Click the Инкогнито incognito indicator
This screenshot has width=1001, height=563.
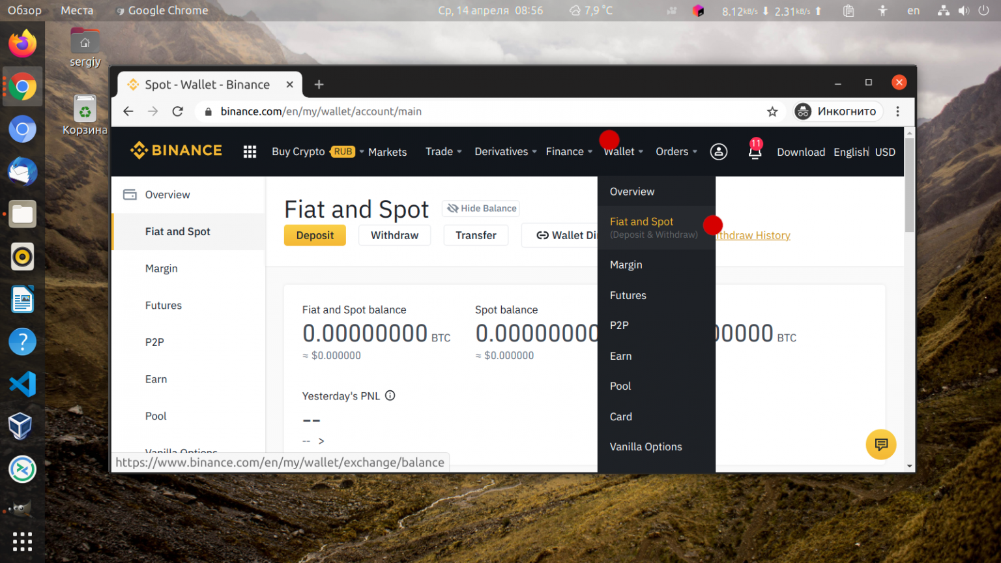coord(837,111)
